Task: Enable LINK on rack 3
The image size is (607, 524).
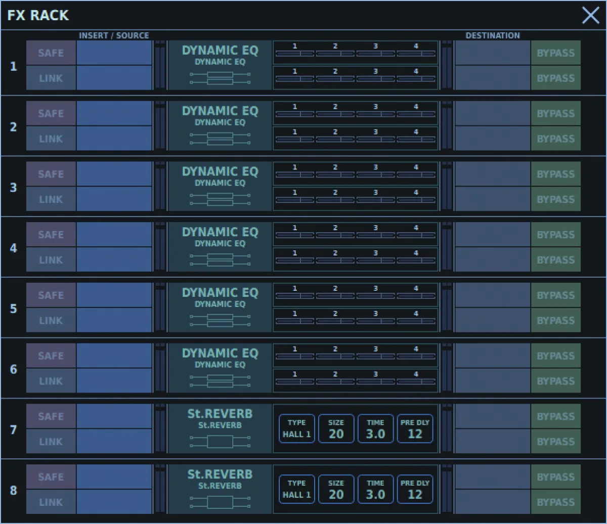Action: 51,199
